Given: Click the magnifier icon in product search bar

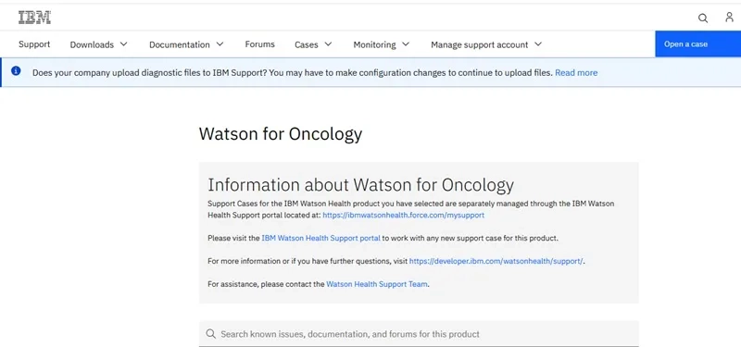Looking at the screenshot, I should tap(211, 334).
